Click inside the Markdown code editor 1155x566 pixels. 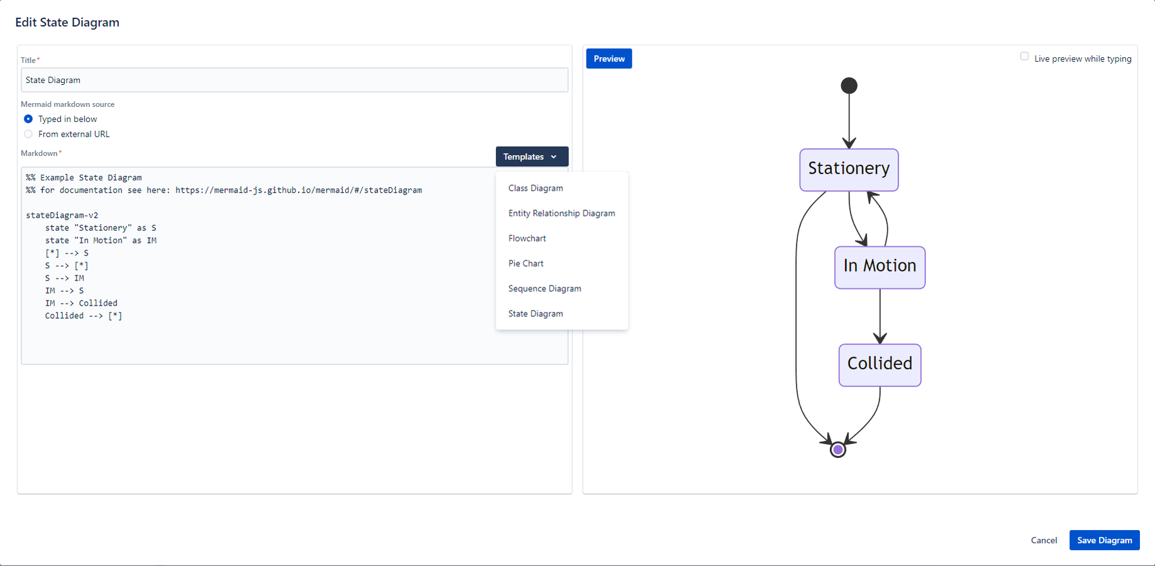[294, 265]
